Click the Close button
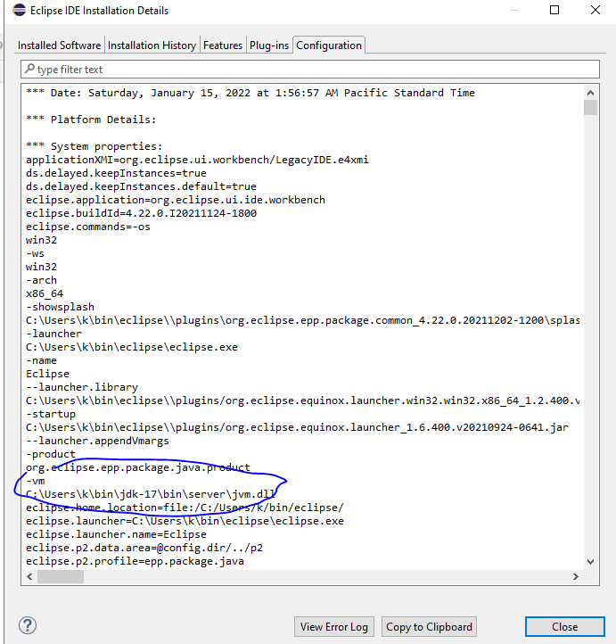 [564, 627]
